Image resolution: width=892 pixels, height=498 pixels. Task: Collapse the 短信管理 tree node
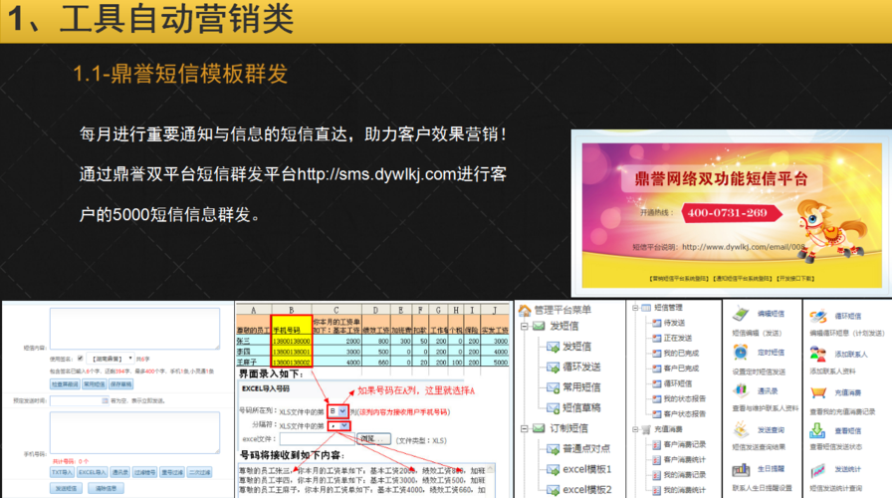point(635,308)
